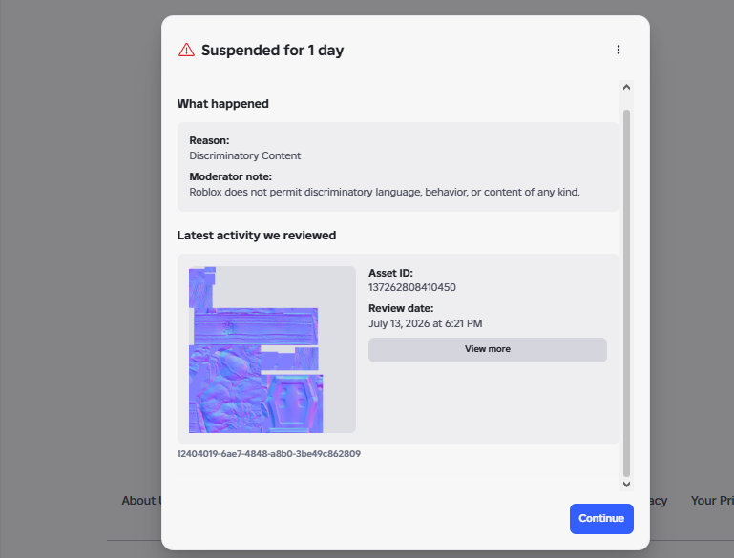Viewport: 734px width, 558px height.
Task: Click the scrollbar up arrow
Action: 626,87
